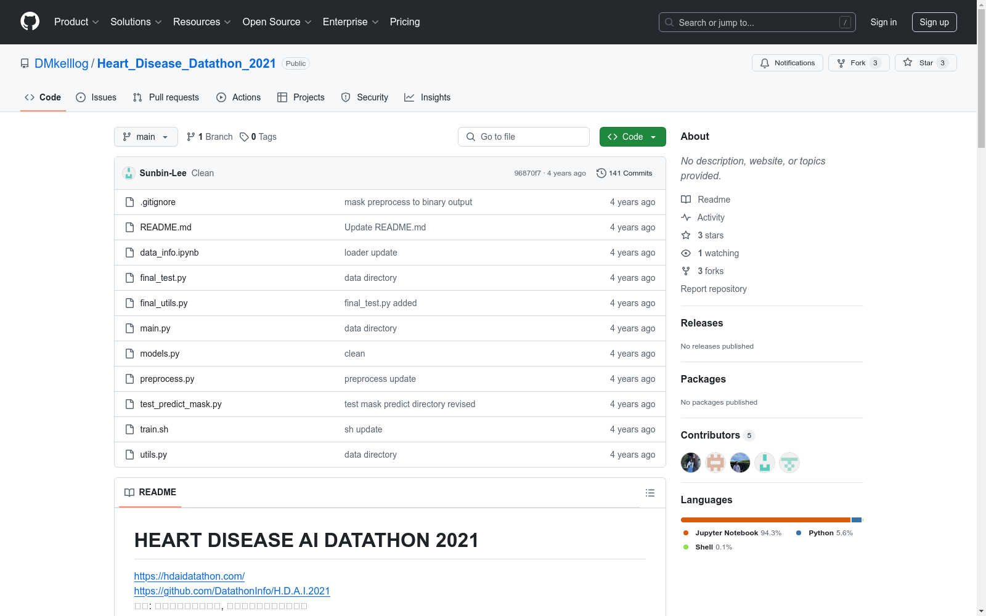The image size is (986, 616).
Task: Open the green Code dropdown
Action: (x=632, y=137)
